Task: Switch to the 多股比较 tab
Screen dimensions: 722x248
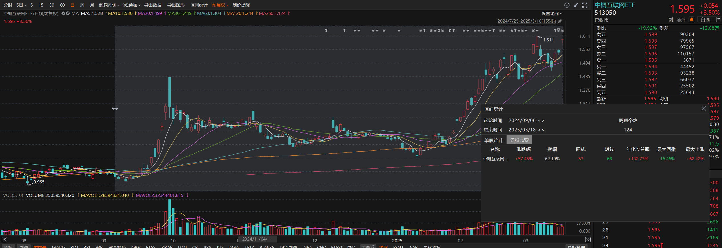Action: (x=519, y=140)
